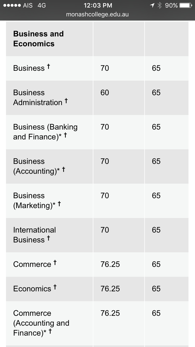
Task: Tap the monashcollege.edu.au address bar
Action: click(97, 14)
